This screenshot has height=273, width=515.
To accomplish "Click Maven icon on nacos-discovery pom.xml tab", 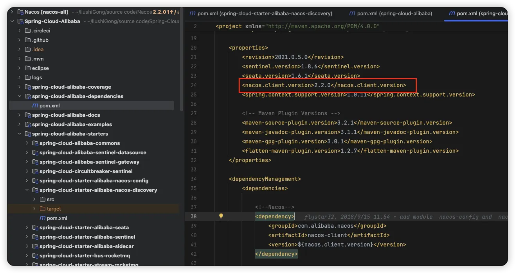I will (193, 13).
